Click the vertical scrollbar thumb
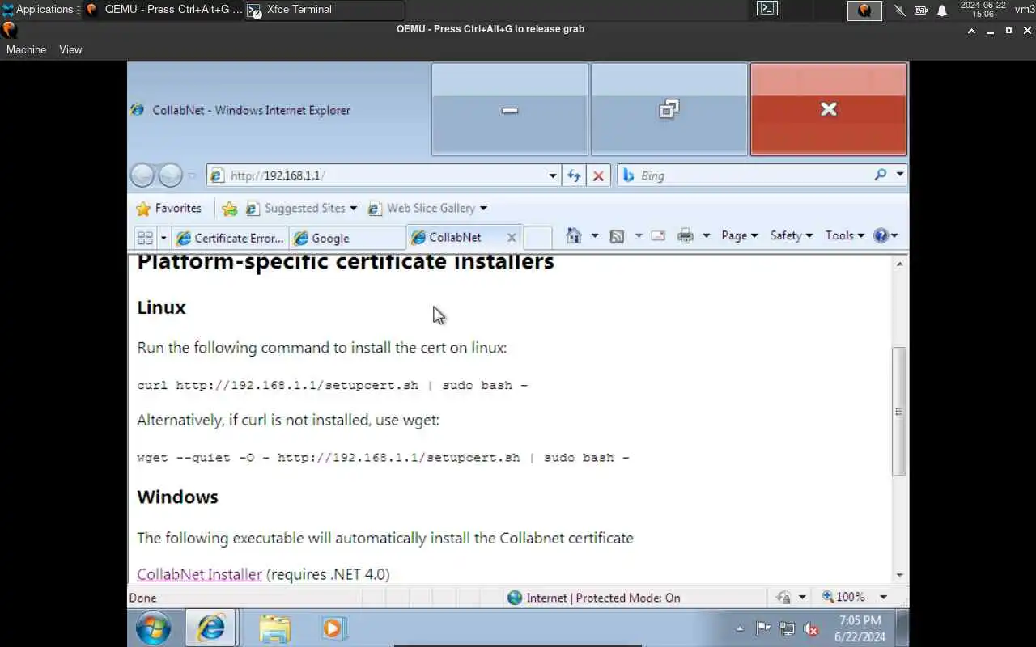 [899, 411]
